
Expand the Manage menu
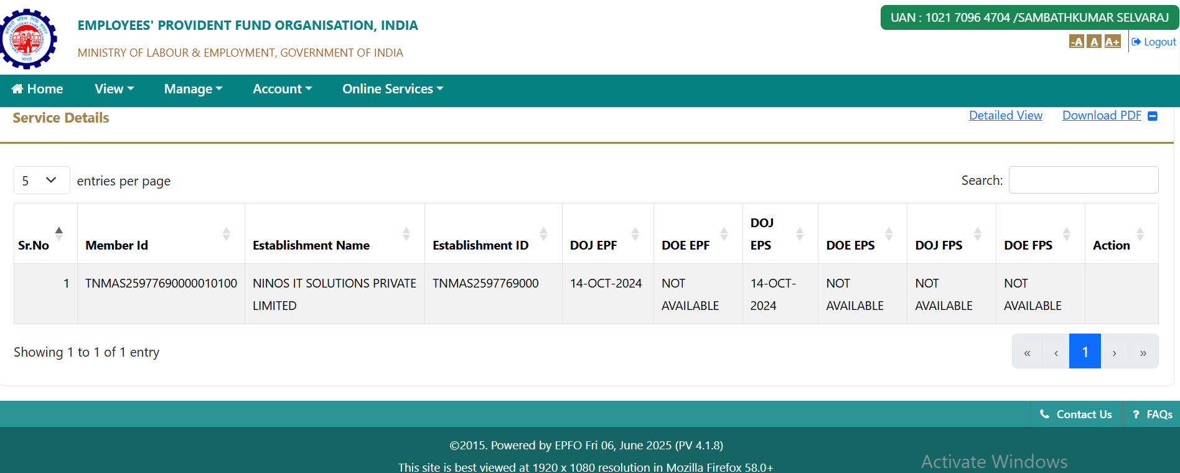[x=193, y=89]
